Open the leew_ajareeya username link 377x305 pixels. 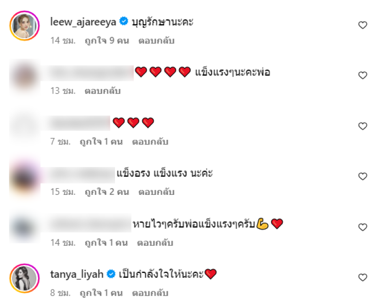click(x=83, y=22)
